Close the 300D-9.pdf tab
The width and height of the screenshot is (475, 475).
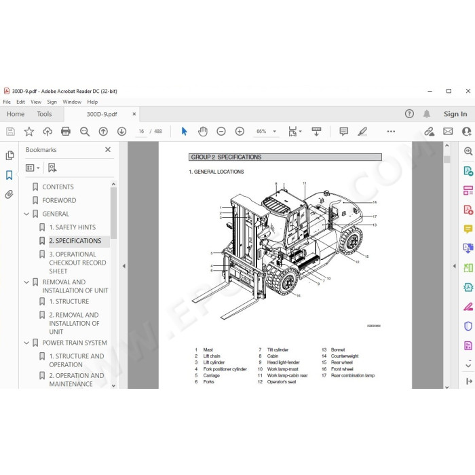pyautogui.click(x=134, y=114)
